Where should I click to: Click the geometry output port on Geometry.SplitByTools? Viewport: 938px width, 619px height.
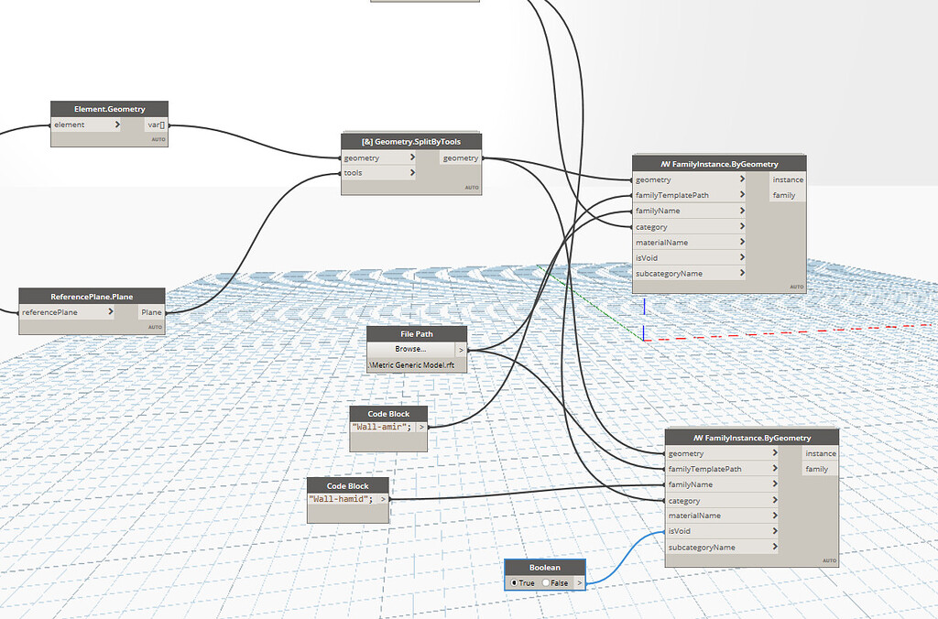458,157
